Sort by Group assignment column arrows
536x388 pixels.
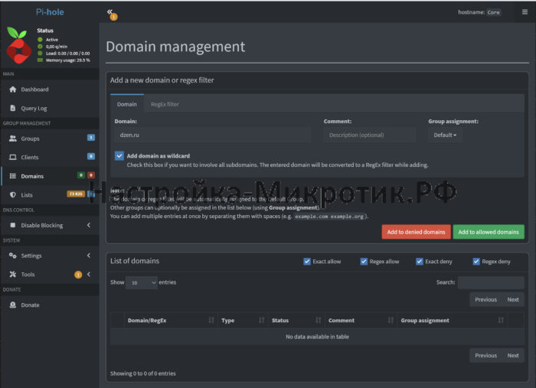(501, 321)
